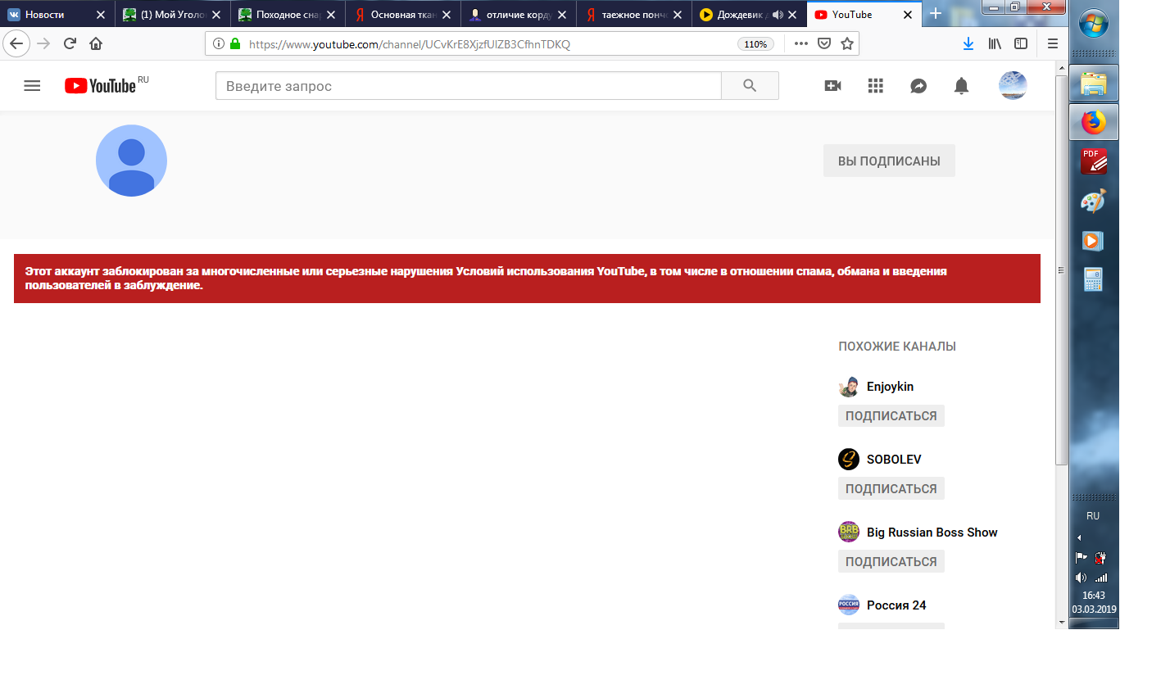Click the YouTube logo
This screenshot has width=1170, height=698.
101,86
